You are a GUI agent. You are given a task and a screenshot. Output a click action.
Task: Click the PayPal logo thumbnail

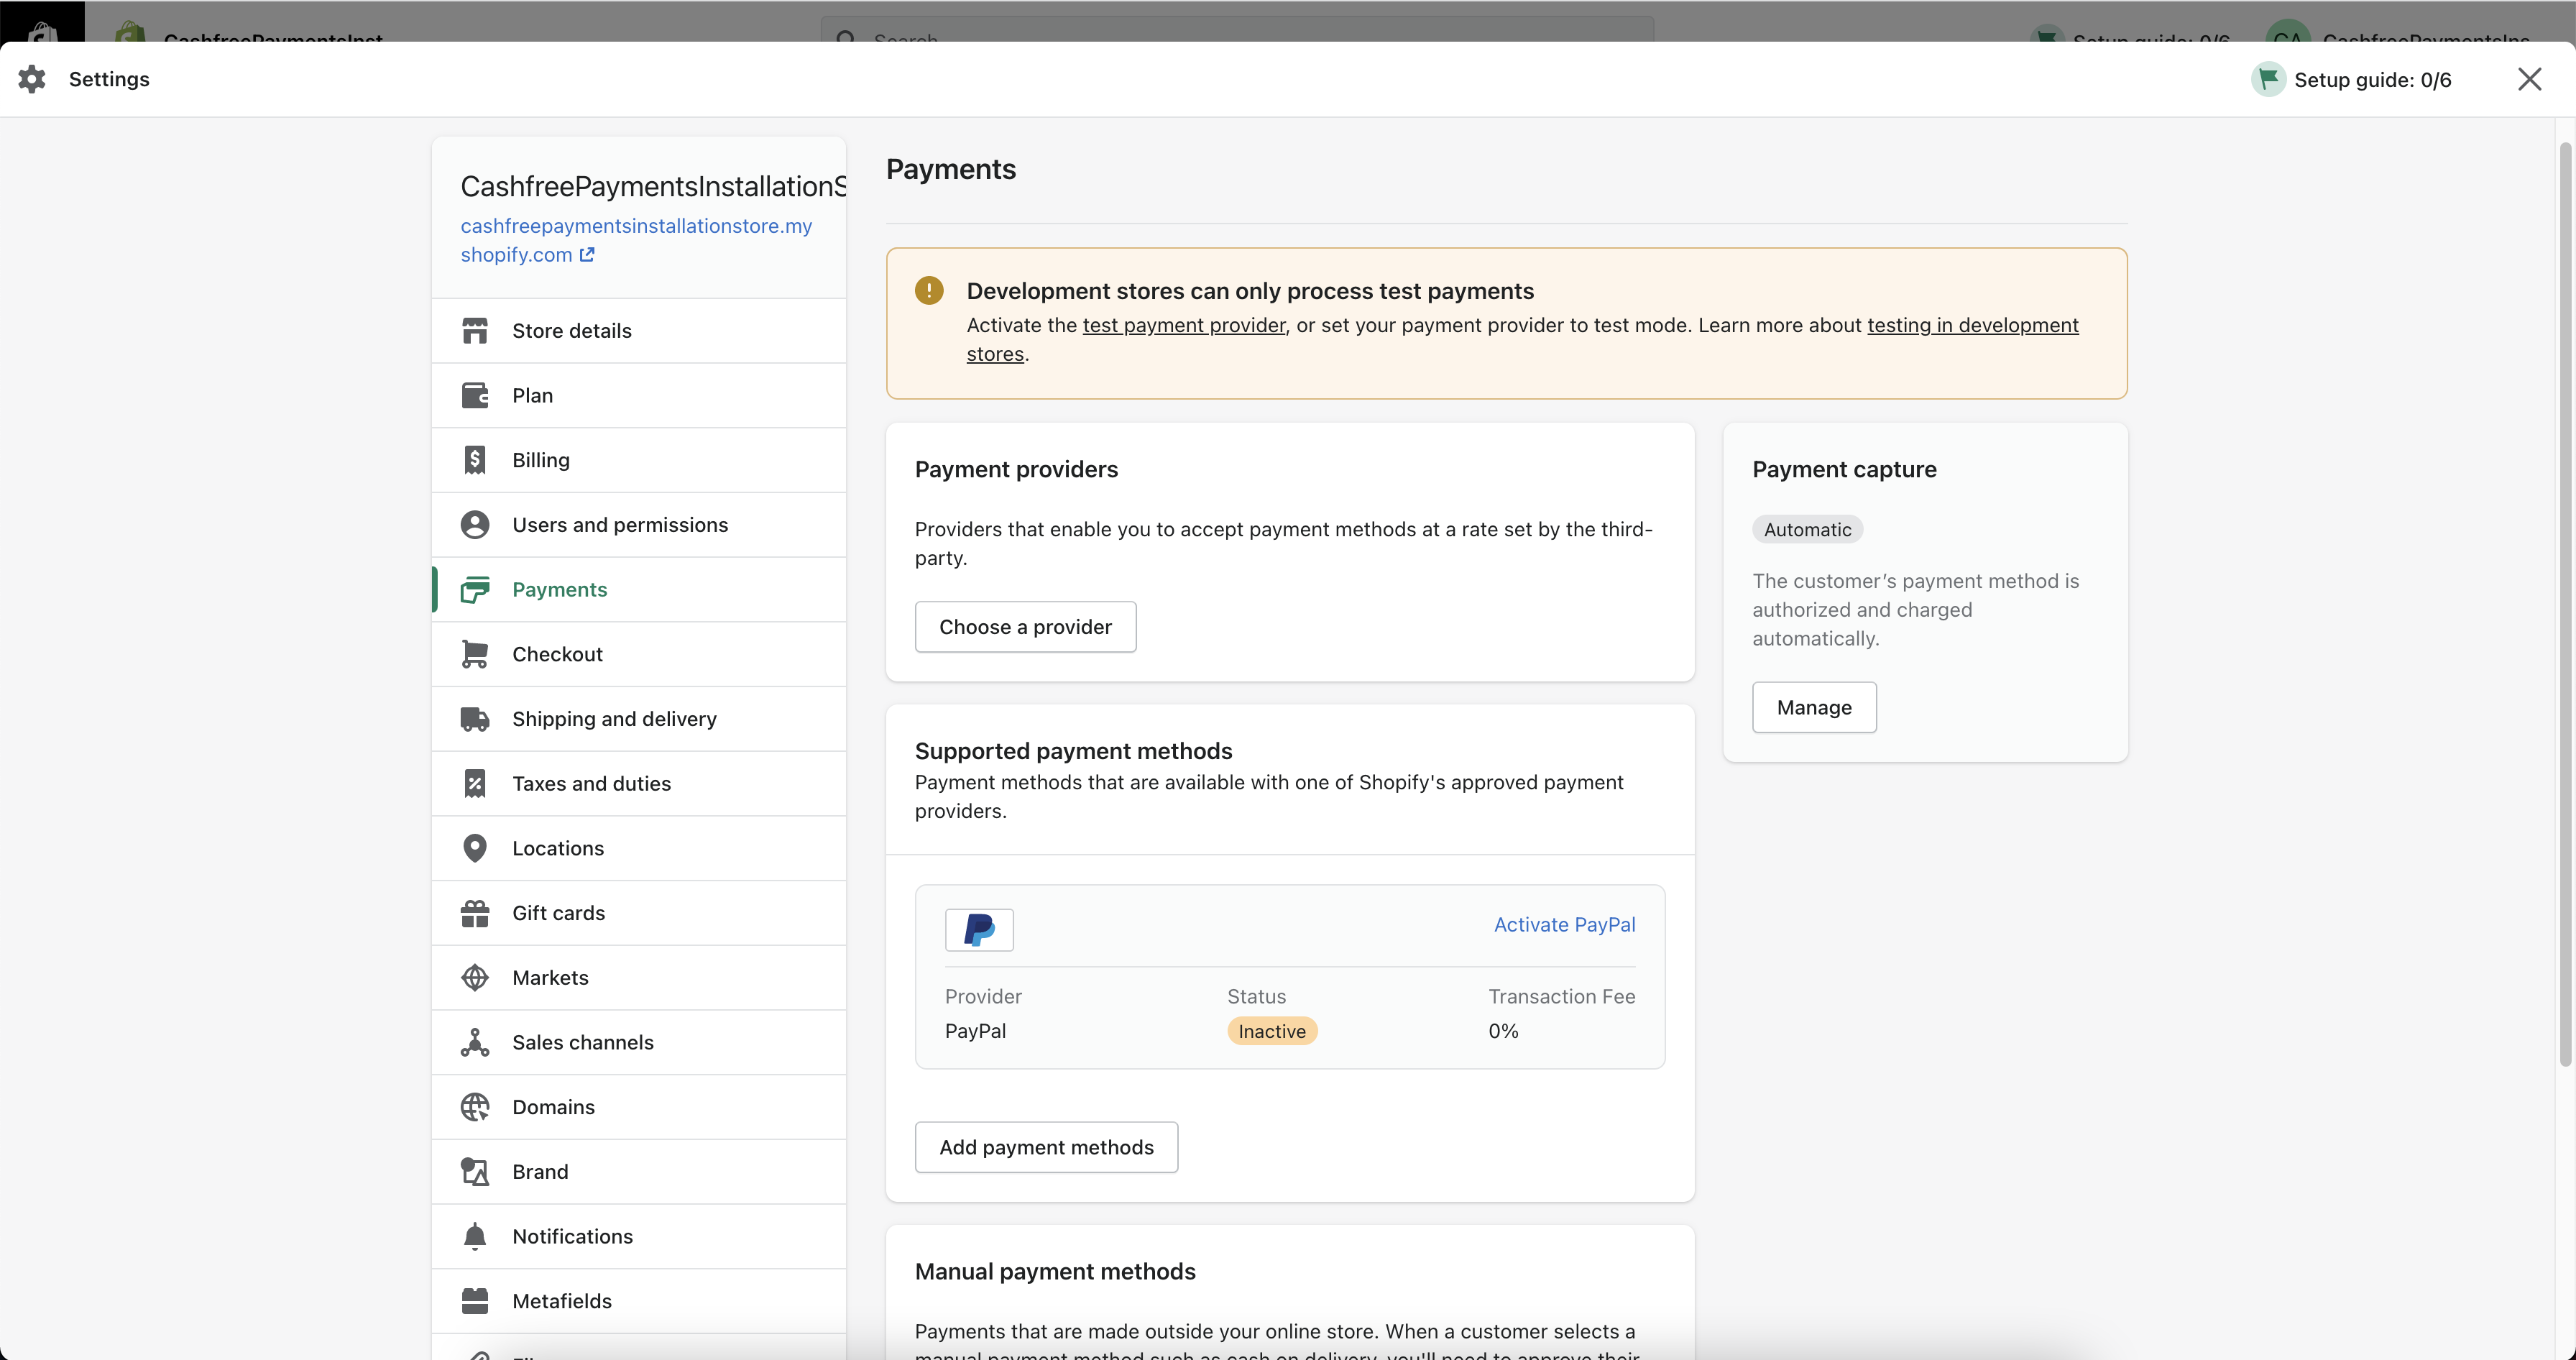point(979,930)
